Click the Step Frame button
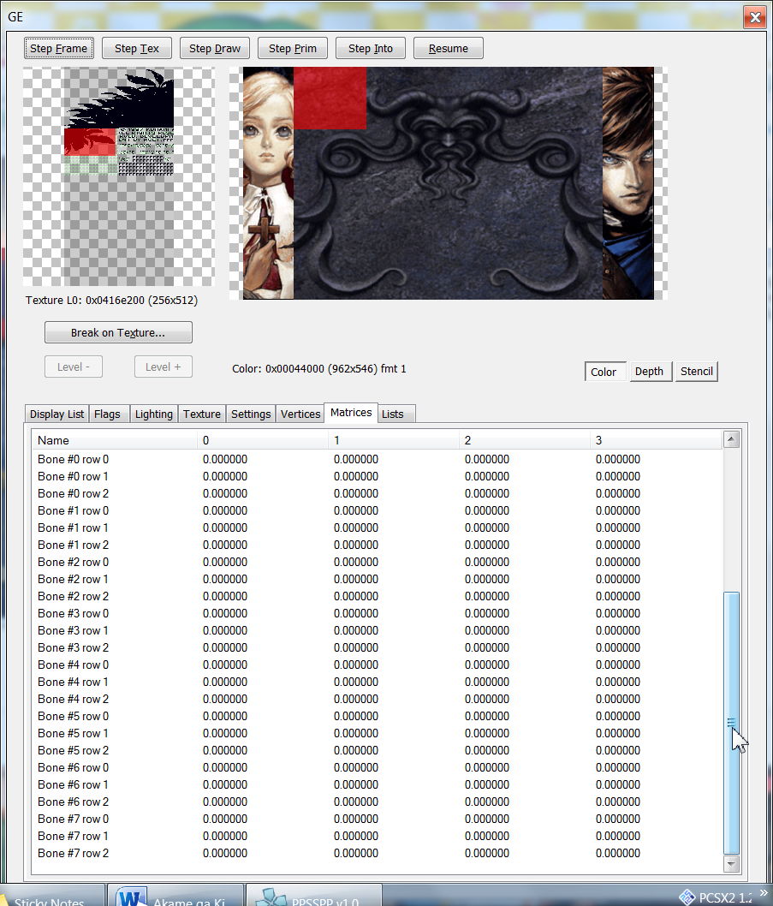 pyautogui.click(x=58, y=49)
